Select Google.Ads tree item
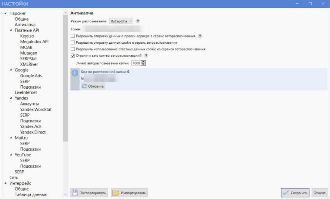Image resolution: width=330 pixels, height=199 pixels. tap(31, 76)
